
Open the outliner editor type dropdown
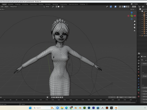coord(139,7)
